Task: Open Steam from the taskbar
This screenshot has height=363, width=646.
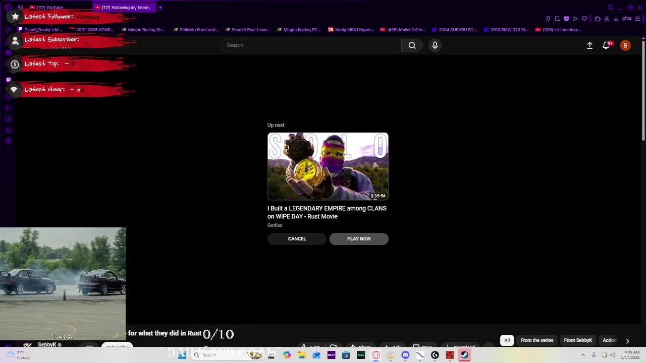Action: 464,355
